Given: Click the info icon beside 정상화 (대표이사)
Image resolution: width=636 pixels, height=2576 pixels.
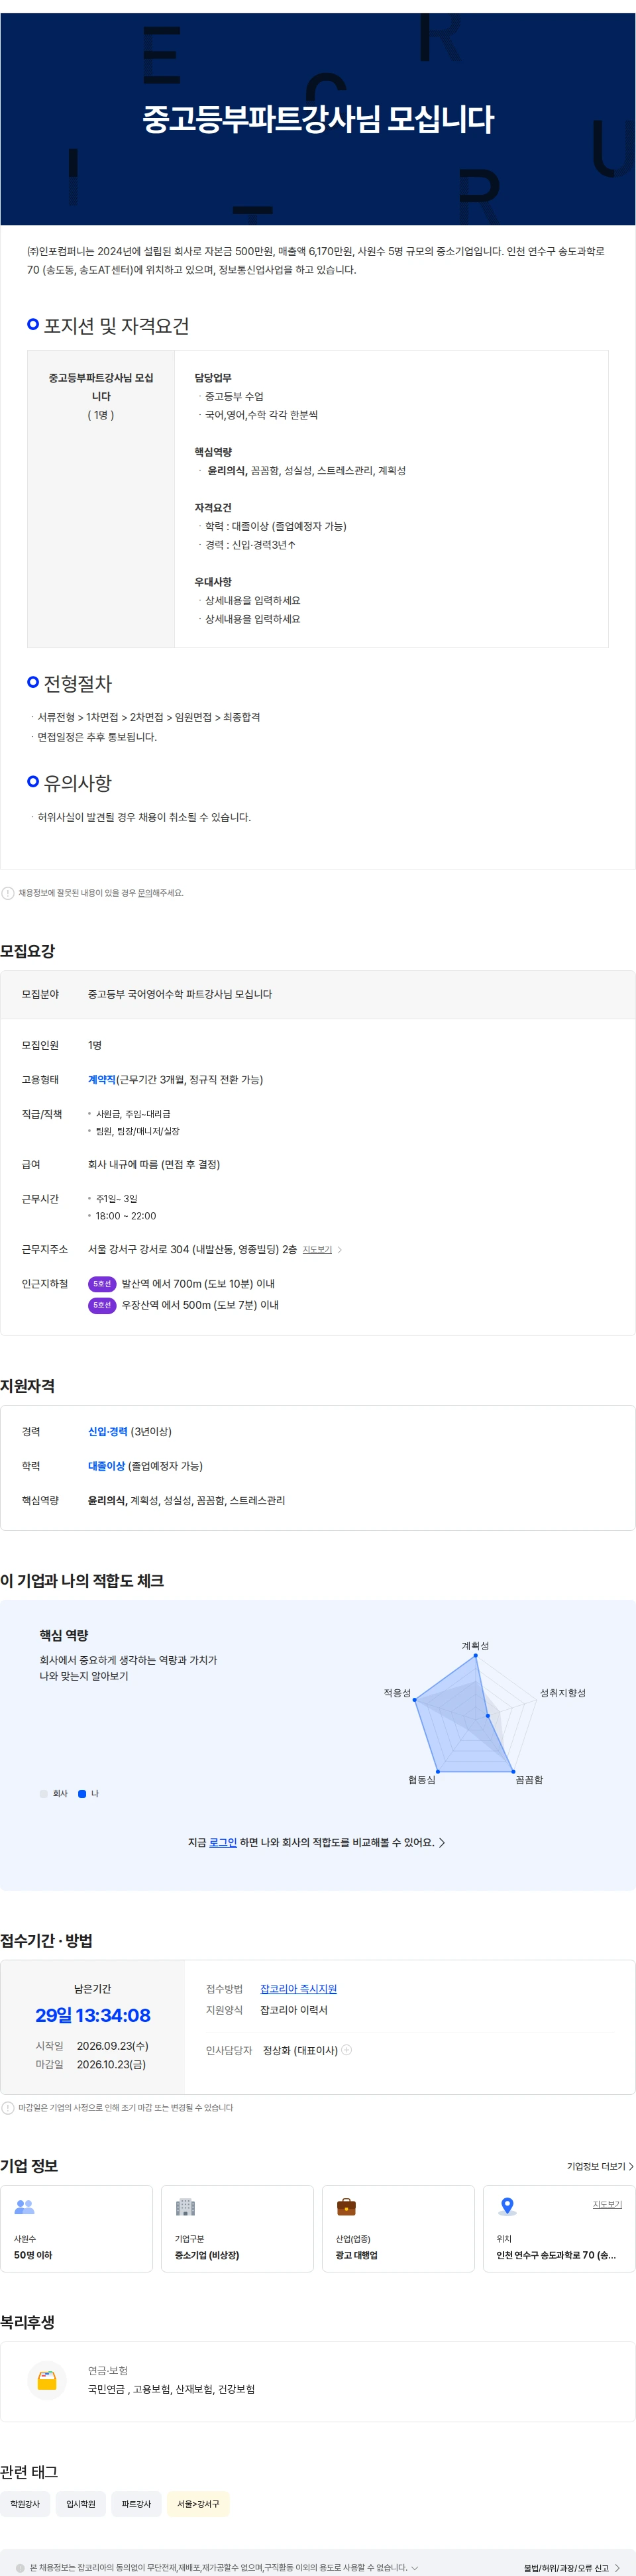Looking at the screenshot, I should (x=347, y=2050).
